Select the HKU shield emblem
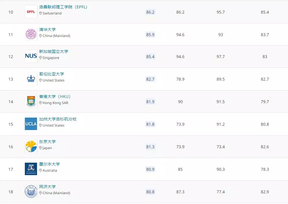288x204 pixels. point(31,101)
